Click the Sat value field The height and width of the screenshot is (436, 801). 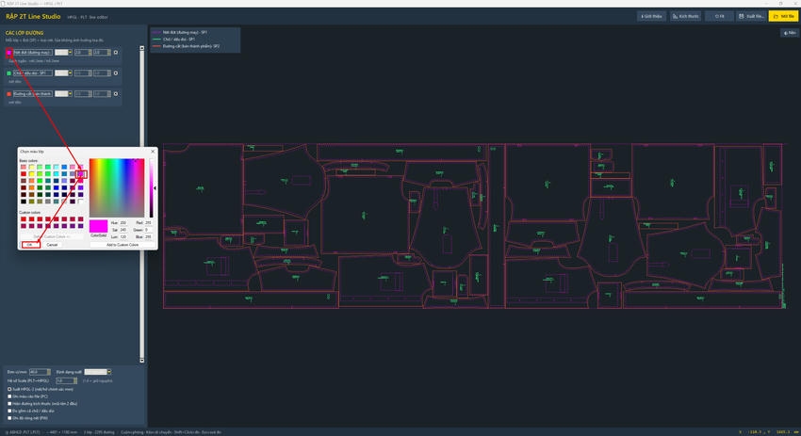click(x=123, y=231)
